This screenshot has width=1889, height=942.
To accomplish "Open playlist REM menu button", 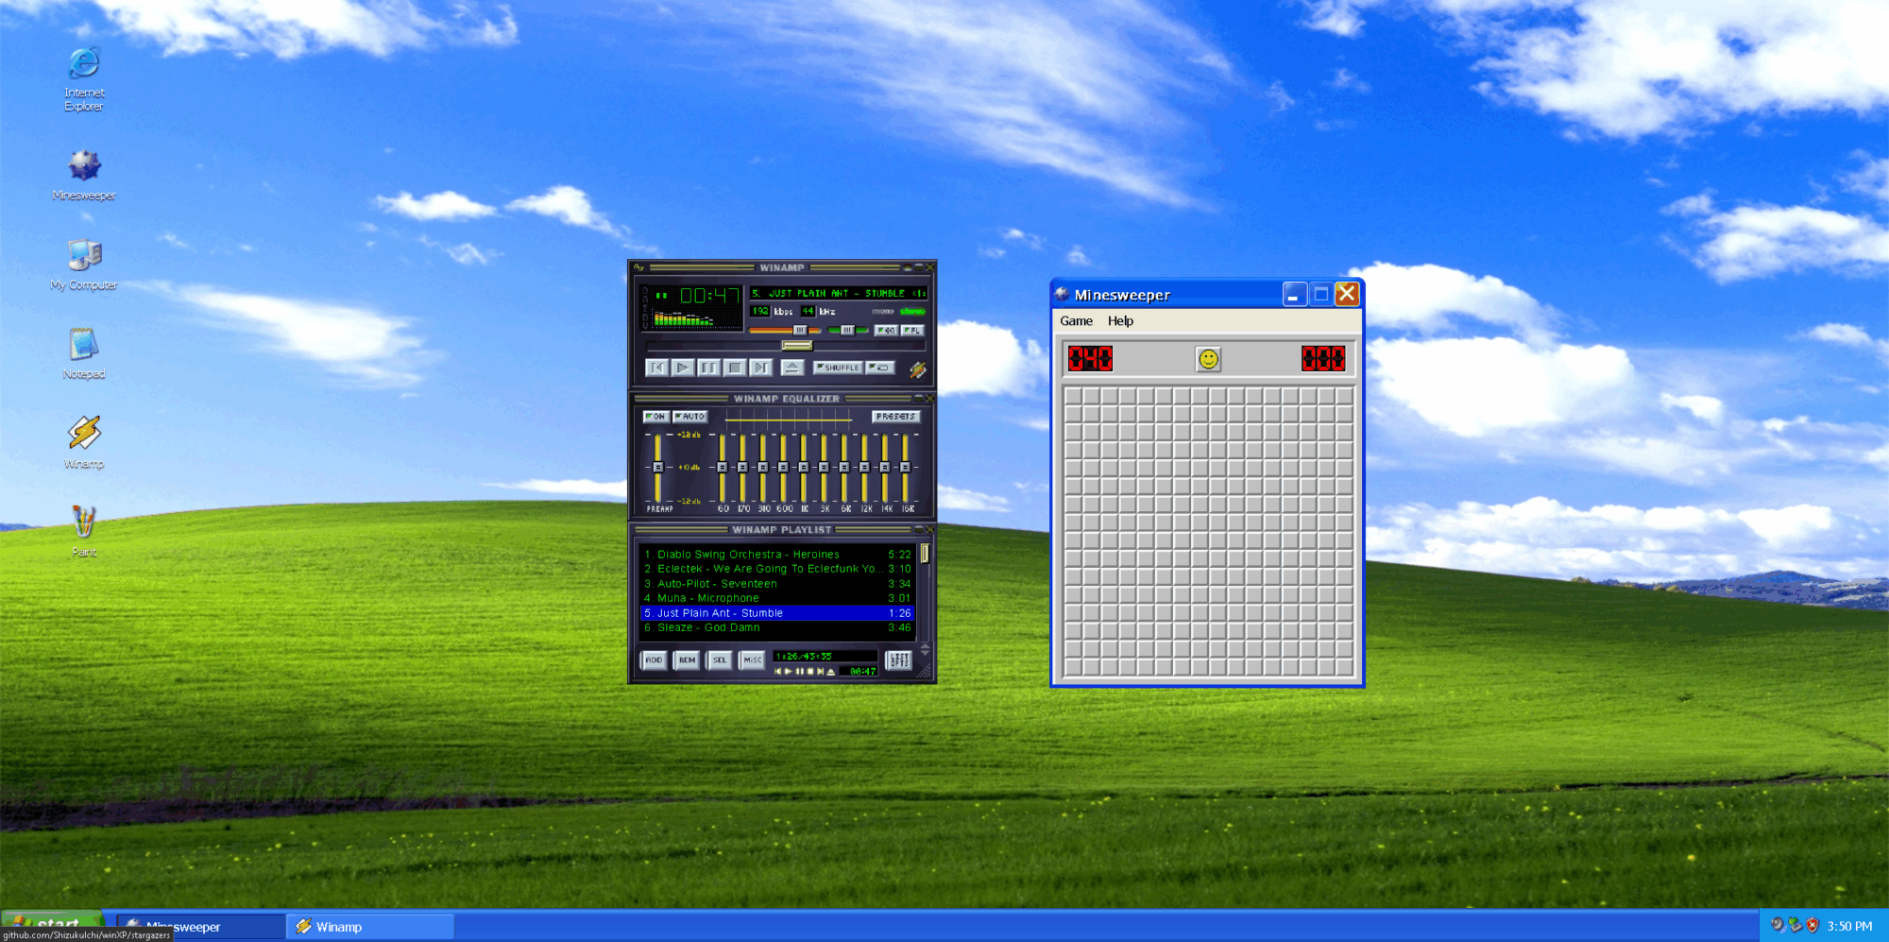I will 687,660.
